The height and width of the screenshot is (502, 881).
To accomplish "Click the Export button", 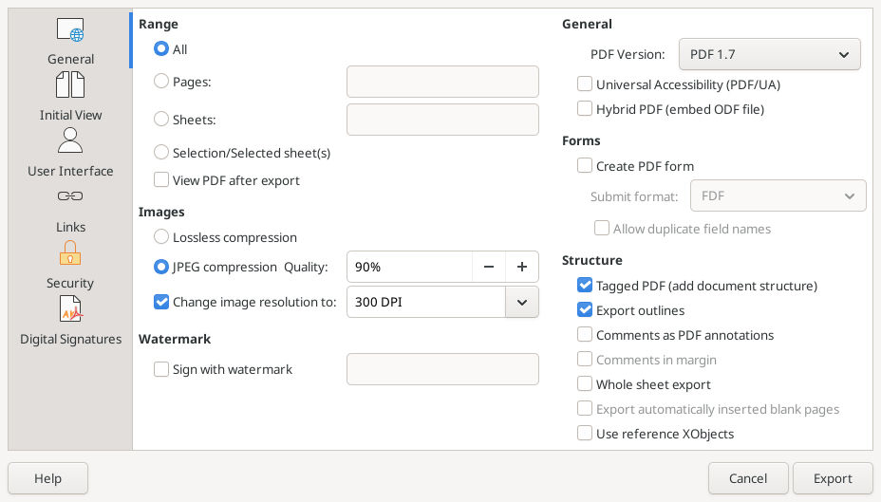I will [833, 478].
